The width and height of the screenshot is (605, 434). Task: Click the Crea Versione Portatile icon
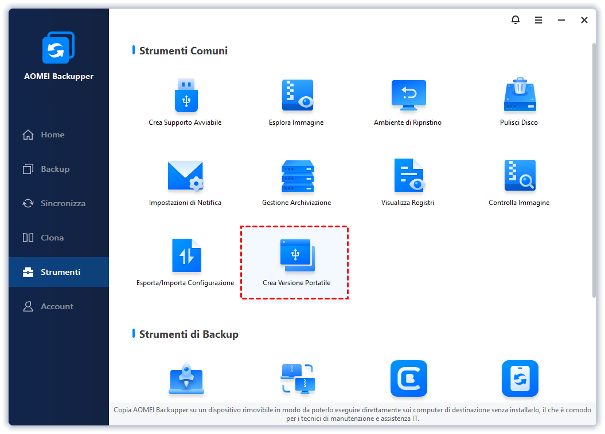[297, 255]
